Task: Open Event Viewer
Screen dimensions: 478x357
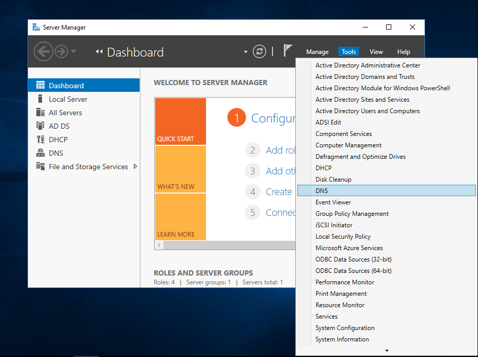Action: click(386, 202)
